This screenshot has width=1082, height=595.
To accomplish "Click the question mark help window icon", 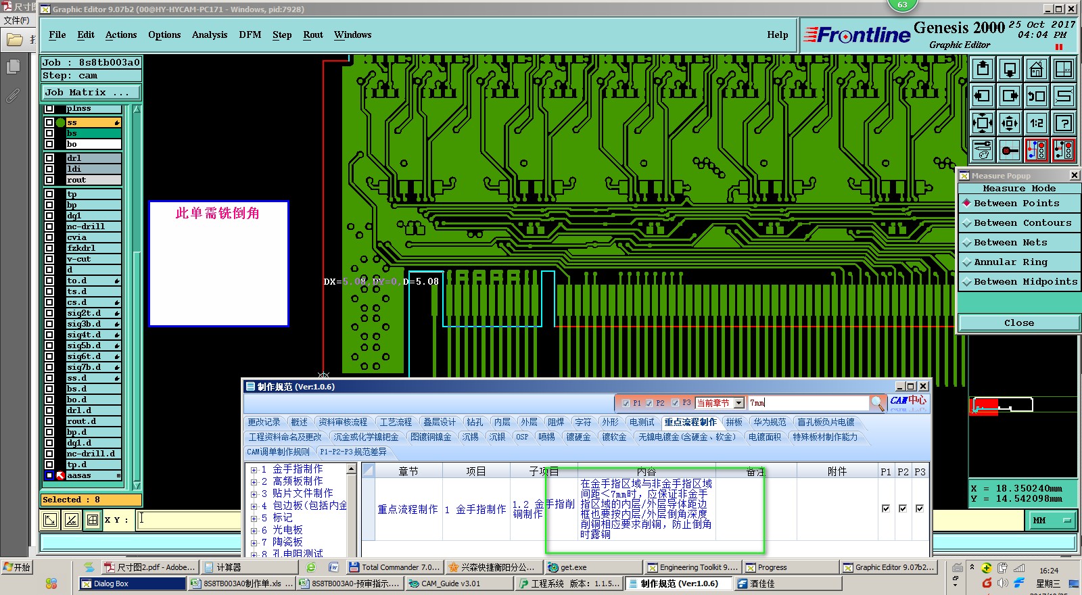I will tap(1064, 123).
